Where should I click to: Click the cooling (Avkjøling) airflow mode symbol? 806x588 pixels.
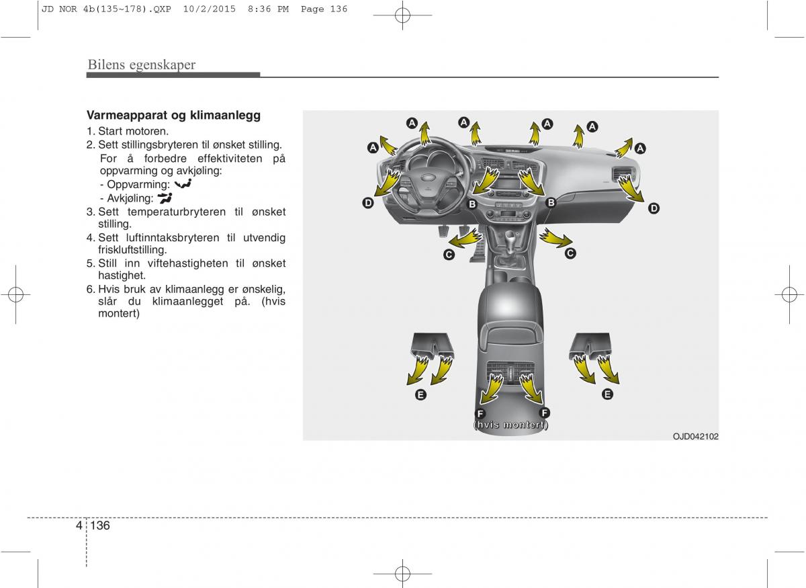pos(165,198)
